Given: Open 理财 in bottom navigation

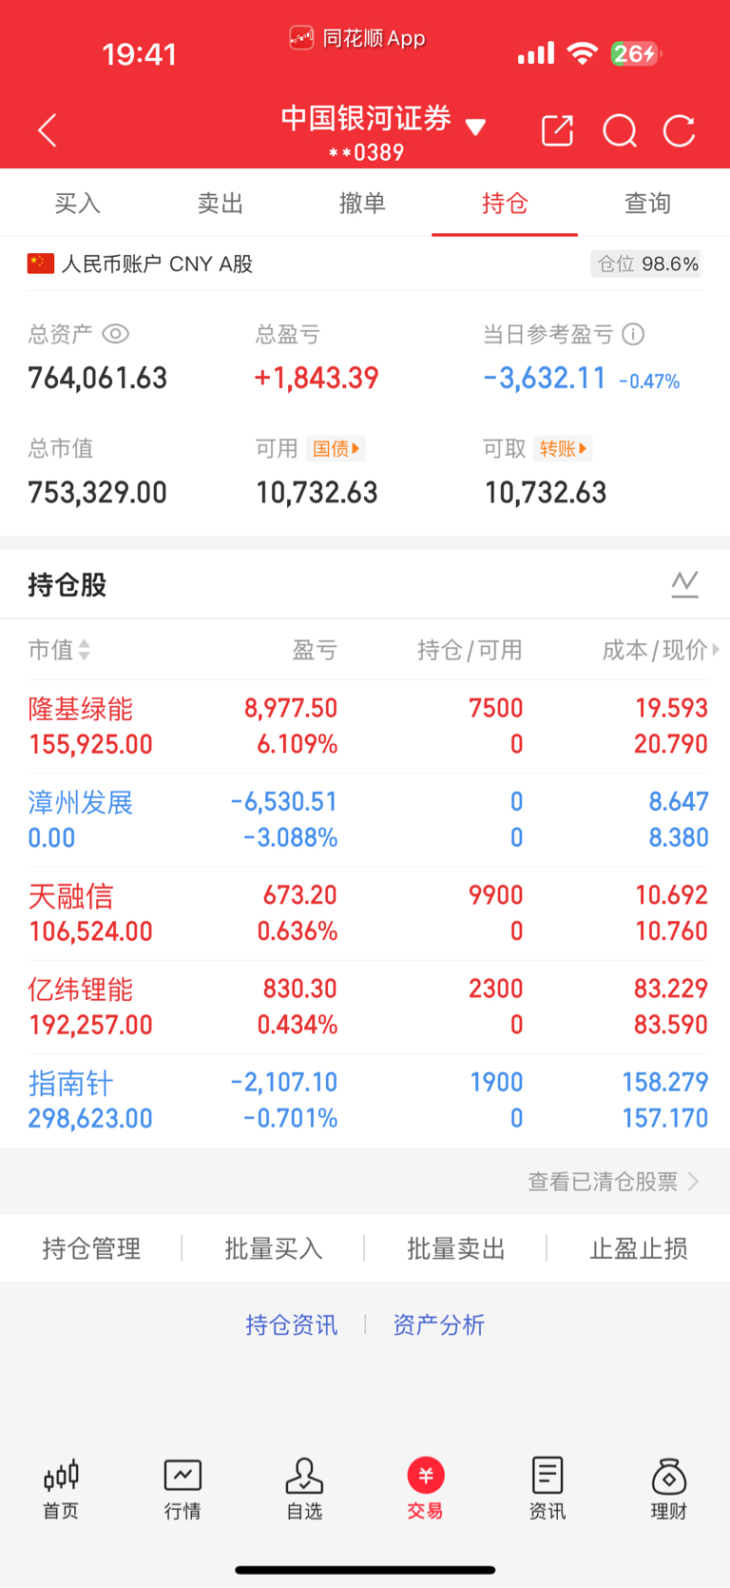Looking at the screenshot, I should (x=669, y=1490).
